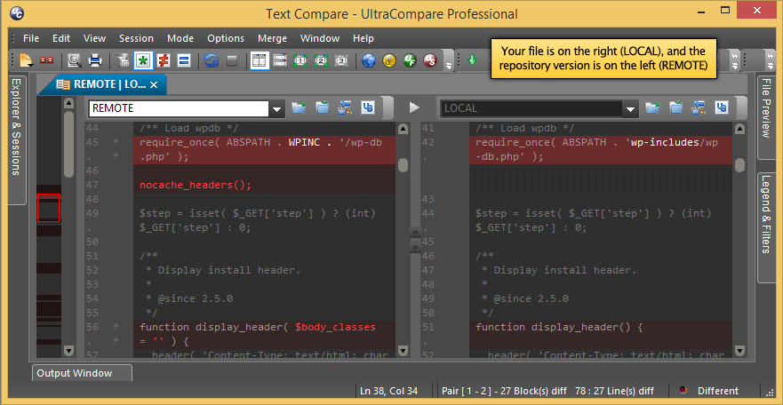This screenshot has height=405, width=783.
Task: Show only pane 1 view icon
Action: 300,61
